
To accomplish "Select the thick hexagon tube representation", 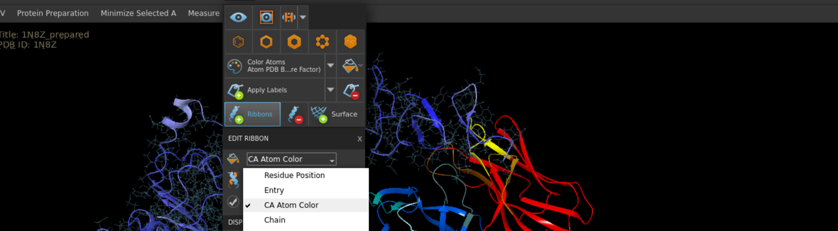I will 294,42.
